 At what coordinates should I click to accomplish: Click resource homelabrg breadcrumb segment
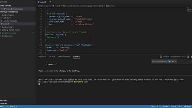coord(84,6)
